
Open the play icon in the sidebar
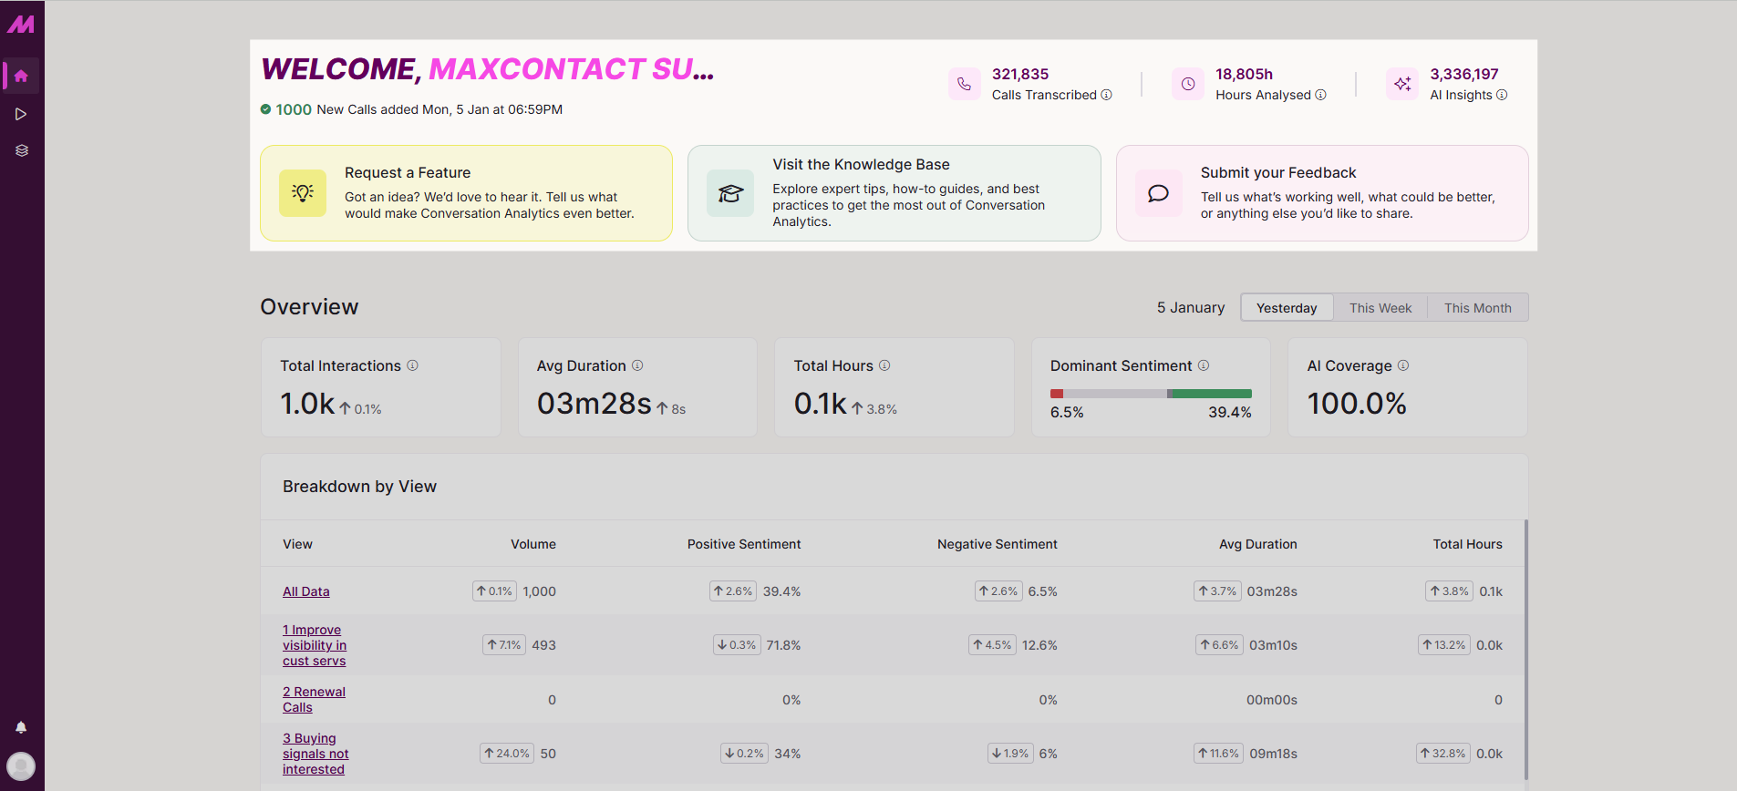click(x=21, y=114)
